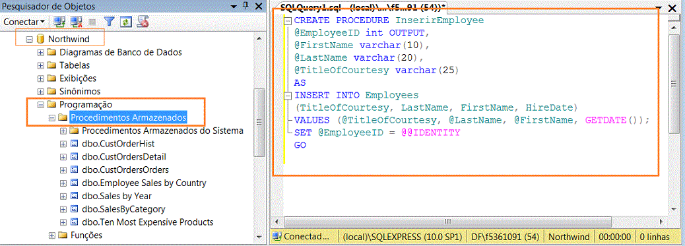Select the Exibições node
Screen dimensions: 685x246
coord(78,78)
